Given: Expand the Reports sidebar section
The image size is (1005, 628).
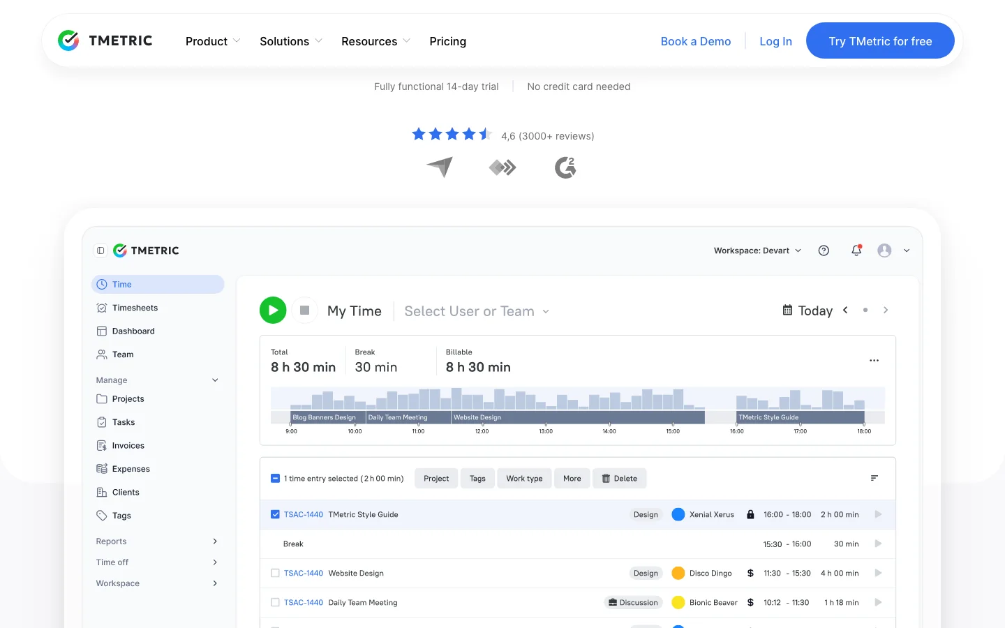Looking at the screenshot, I should [157, 541].
